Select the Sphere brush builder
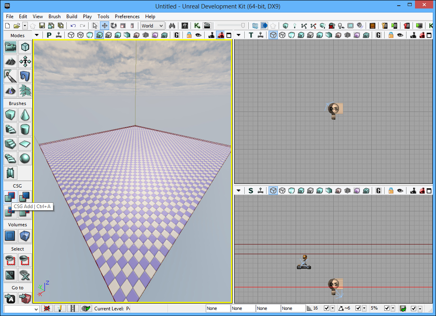Viewport: 436px width, 316px height. click(25, 158)
